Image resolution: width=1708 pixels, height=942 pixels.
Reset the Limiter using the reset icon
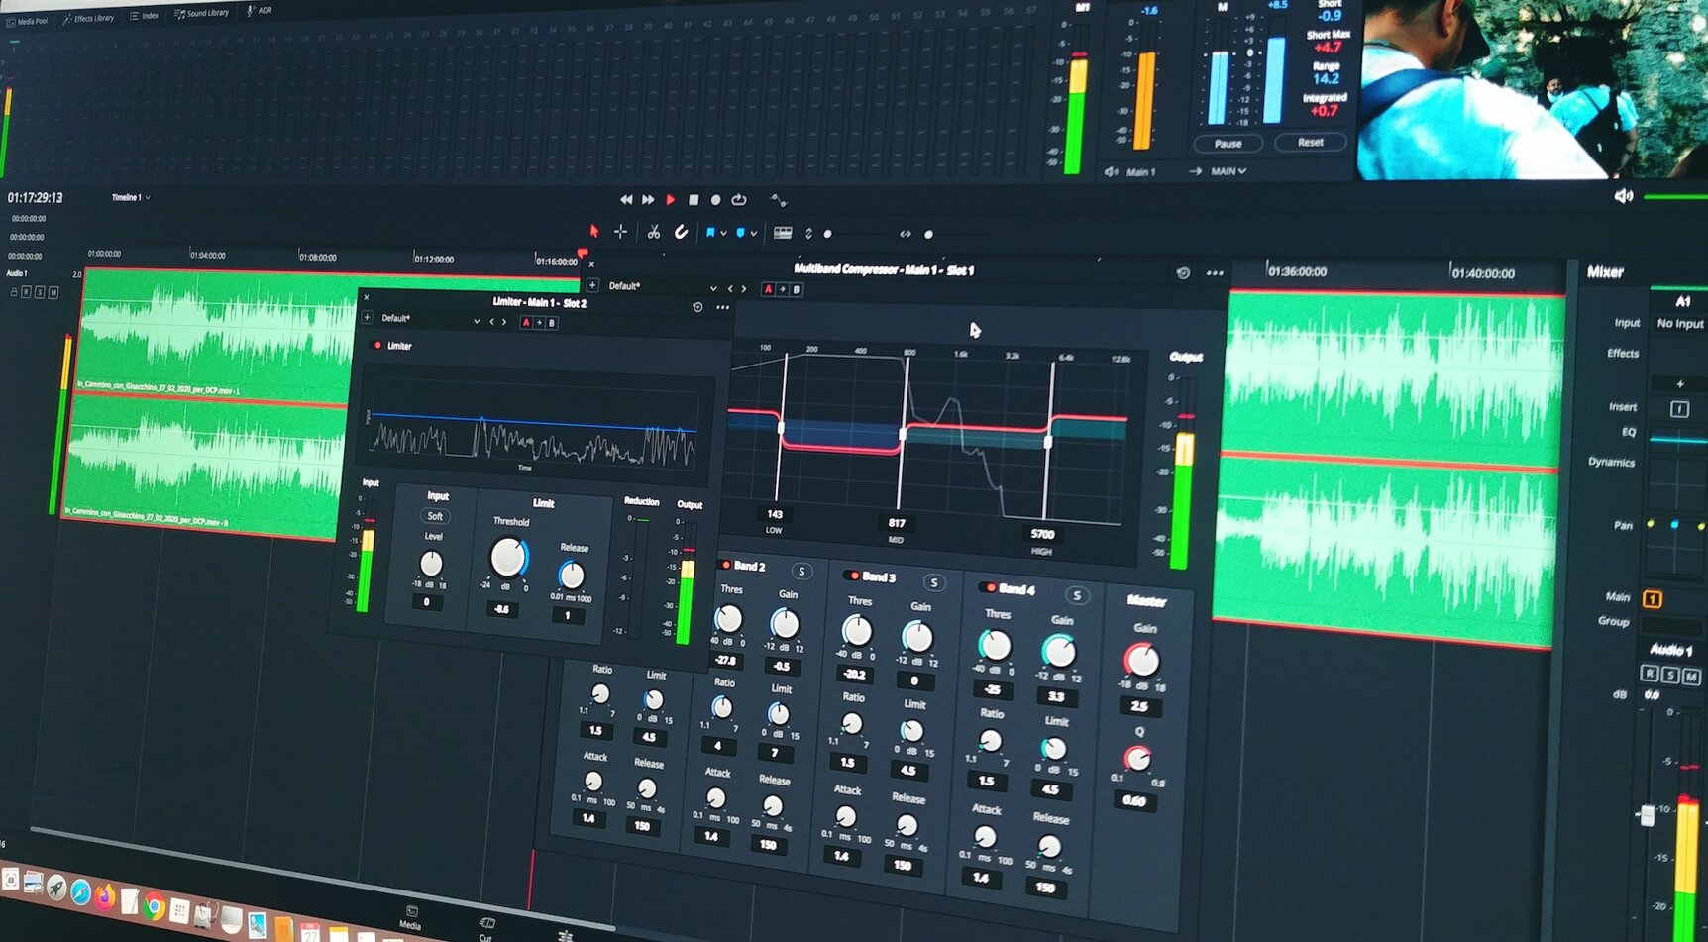point(697,307)
